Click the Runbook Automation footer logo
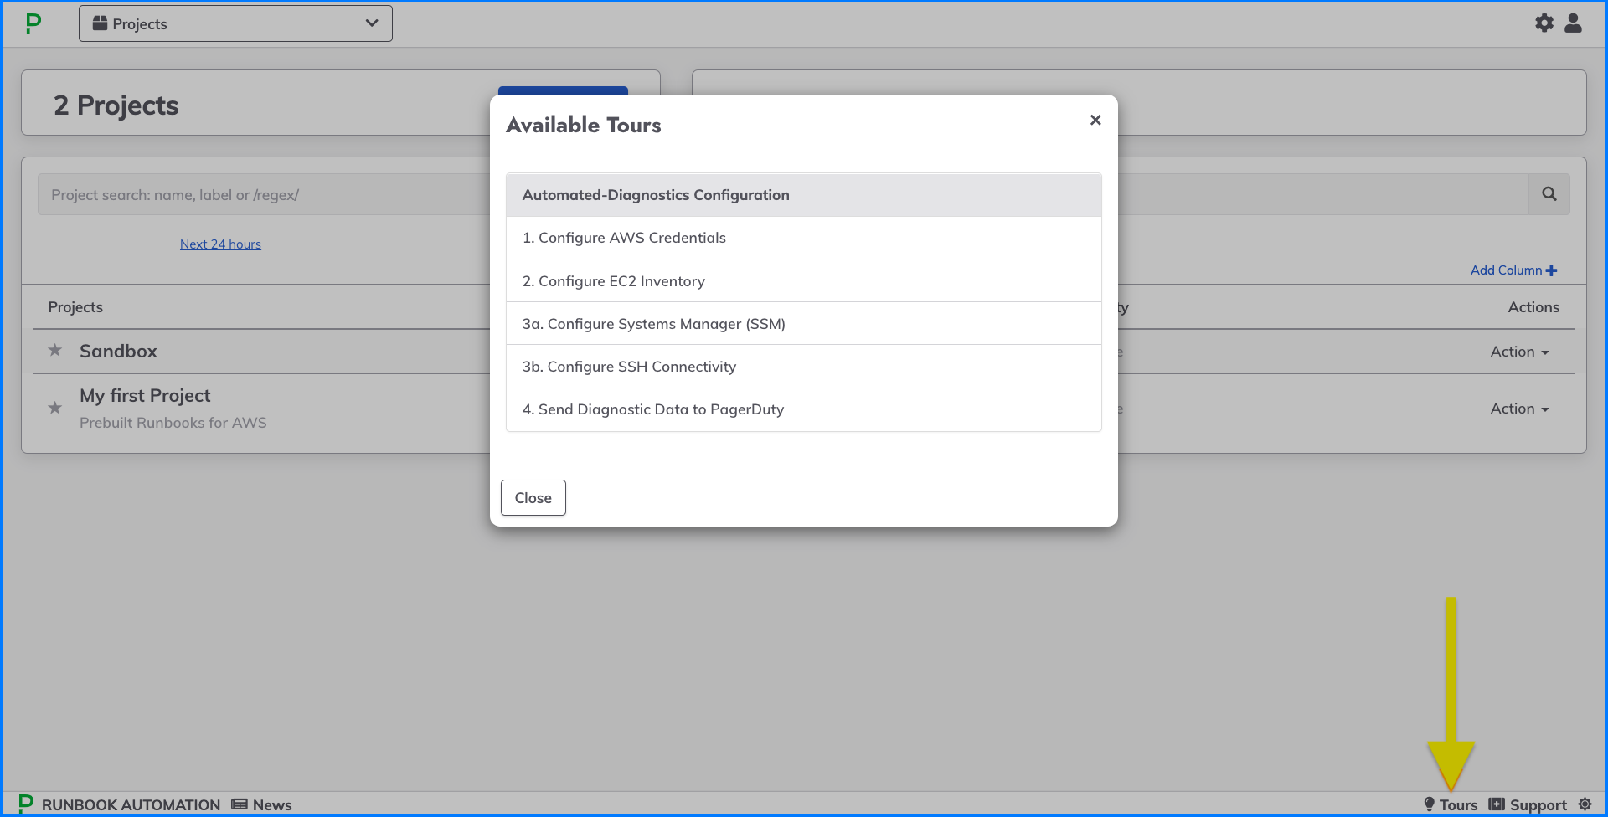This screenshot has width=1608, height=817. coord(120,804)
